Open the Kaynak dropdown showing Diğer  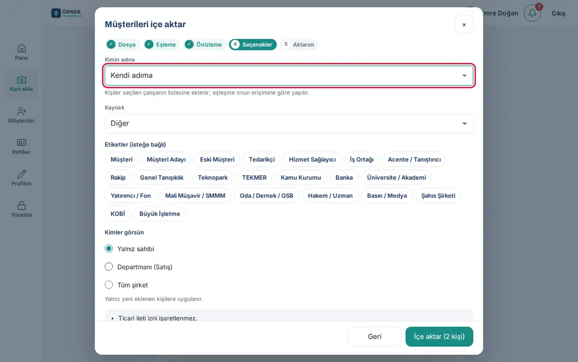coord(289,124)
